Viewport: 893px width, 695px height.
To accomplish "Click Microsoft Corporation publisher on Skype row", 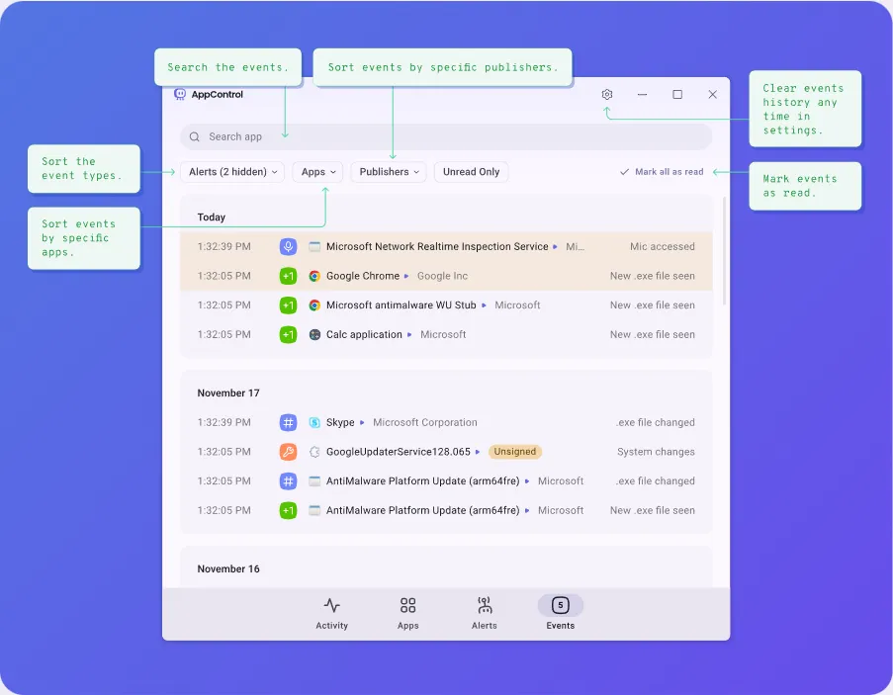I will tap(425, 422).
